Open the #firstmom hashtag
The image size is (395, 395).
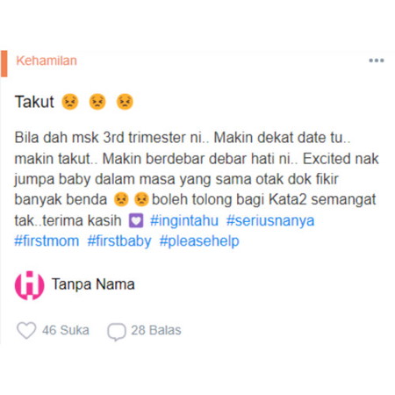[x=47, y=241]
